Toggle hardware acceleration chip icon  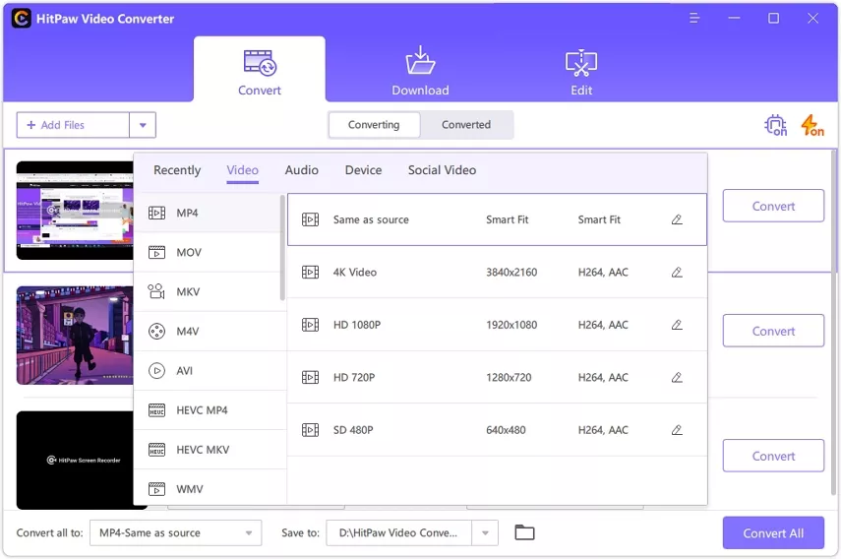[x=775, y=125]
